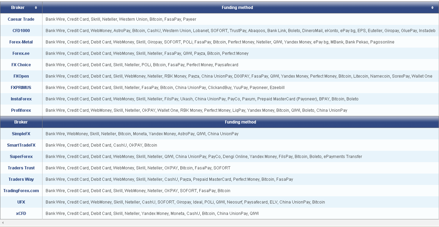
Task: Select UFX funding methods text
Action: pyautogui.click(x=185, y=202)
